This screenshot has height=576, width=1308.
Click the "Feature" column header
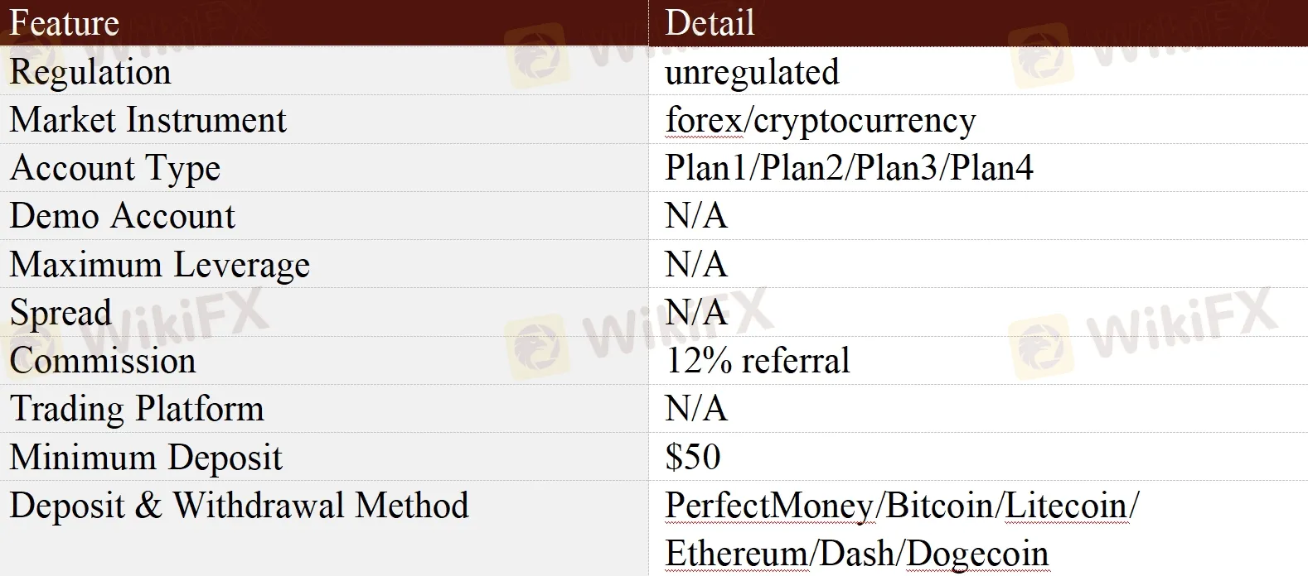[65, 22]
